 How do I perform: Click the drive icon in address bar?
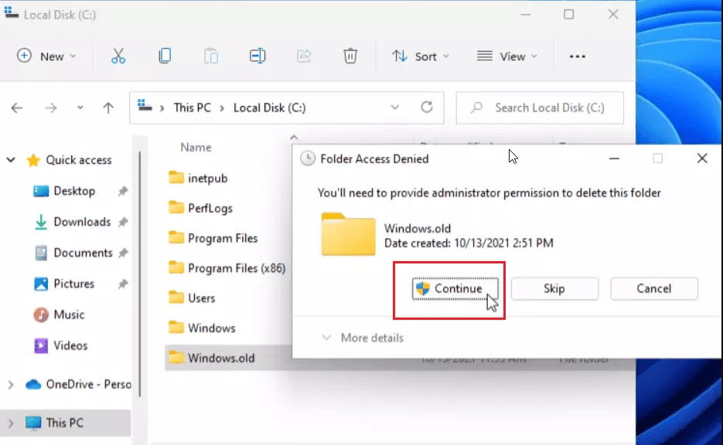(145, 106)
